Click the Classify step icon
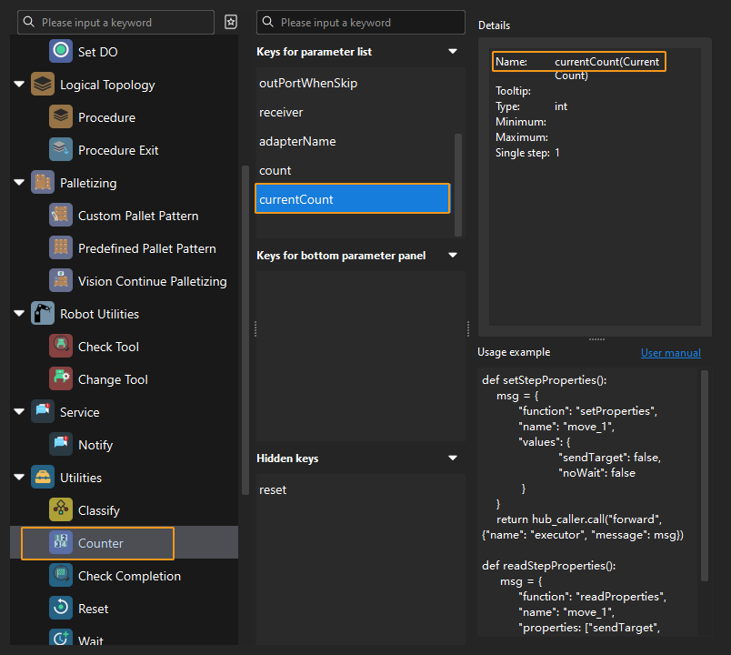 coord(61,510)
